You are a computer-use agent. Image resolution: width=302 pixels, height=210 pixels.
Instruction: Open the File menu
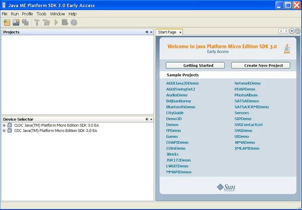(x=5, y=14)
